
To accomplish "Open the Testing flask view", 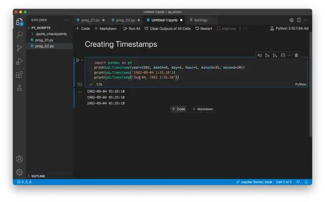I will 19,88.
